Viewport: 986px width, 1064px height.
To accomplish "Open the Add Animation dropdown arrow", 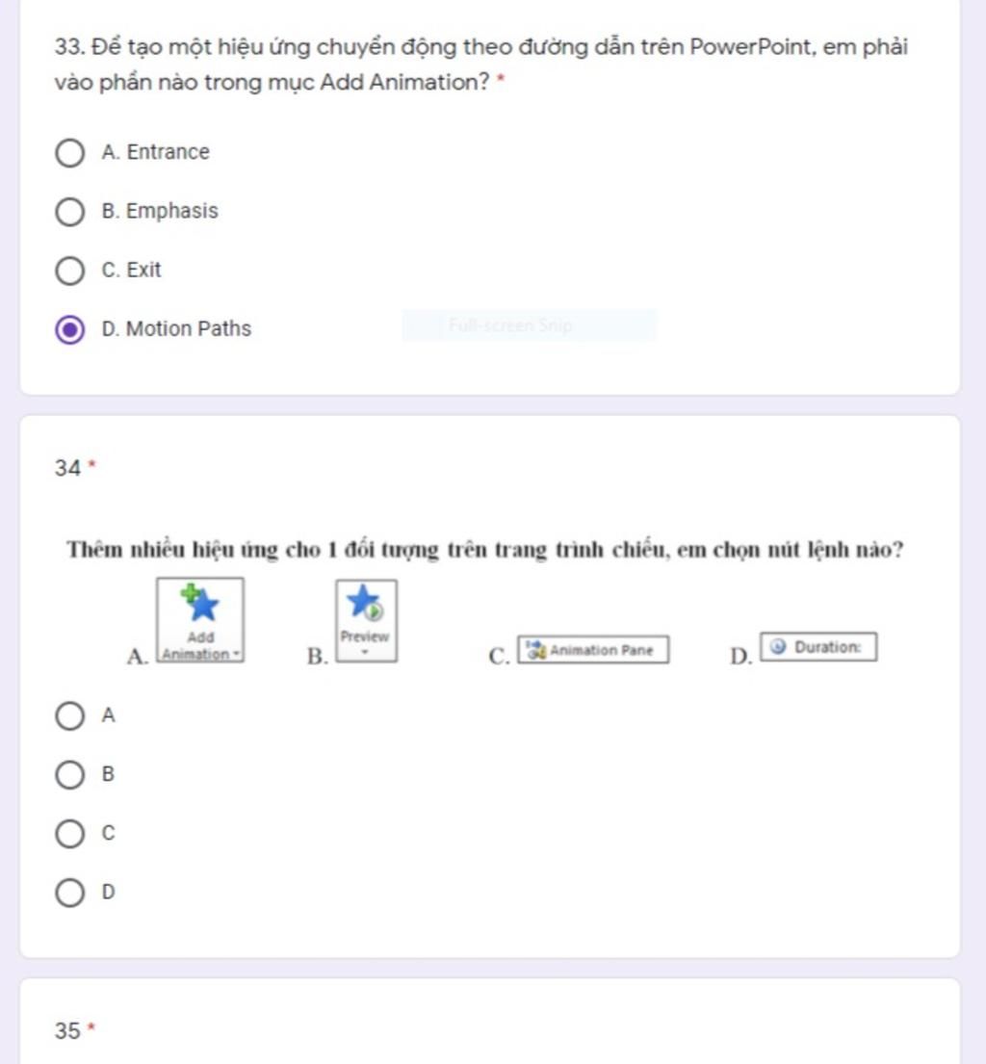I will tap(236, 655).
